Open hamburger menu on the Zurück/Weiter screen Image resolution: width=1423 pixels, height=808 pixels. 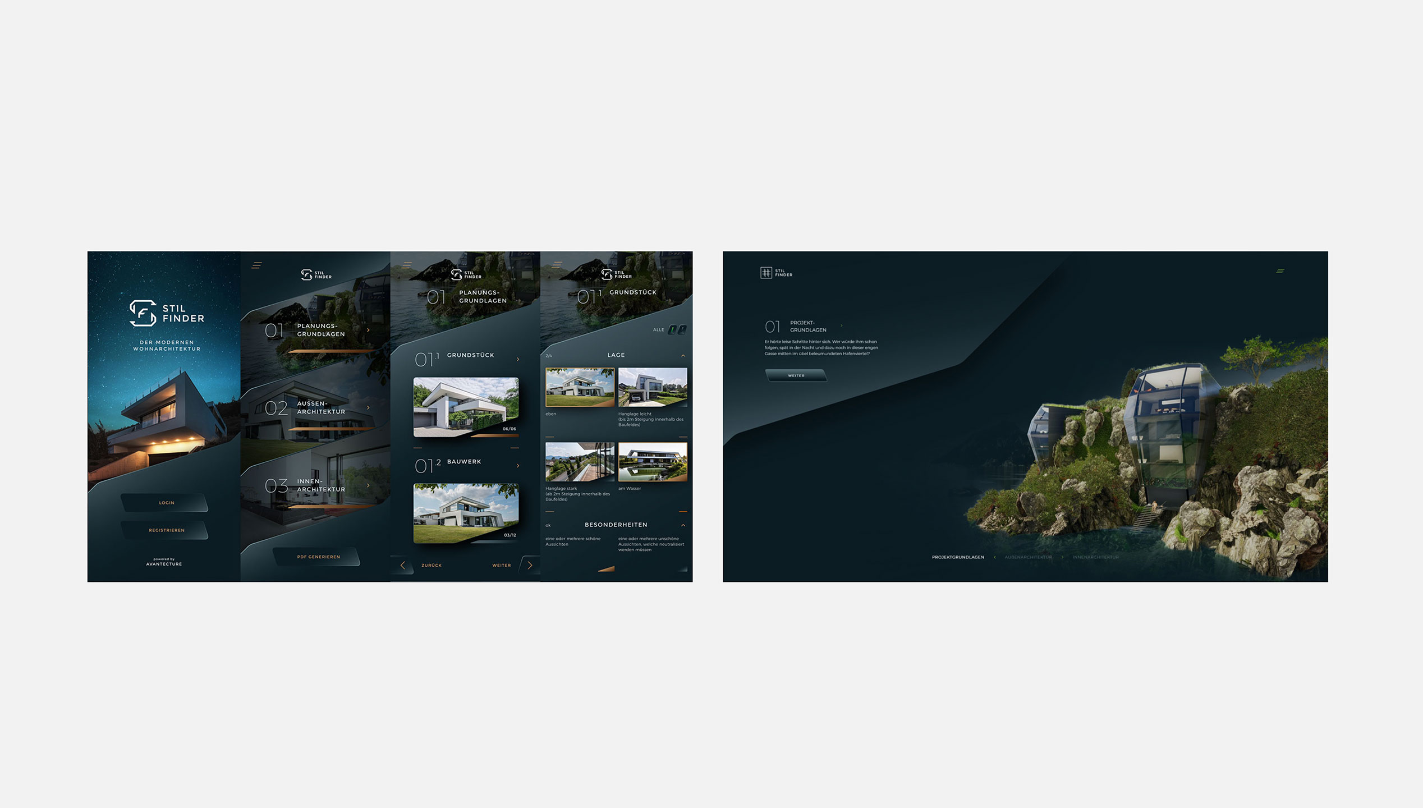click(x=407, y=265)
